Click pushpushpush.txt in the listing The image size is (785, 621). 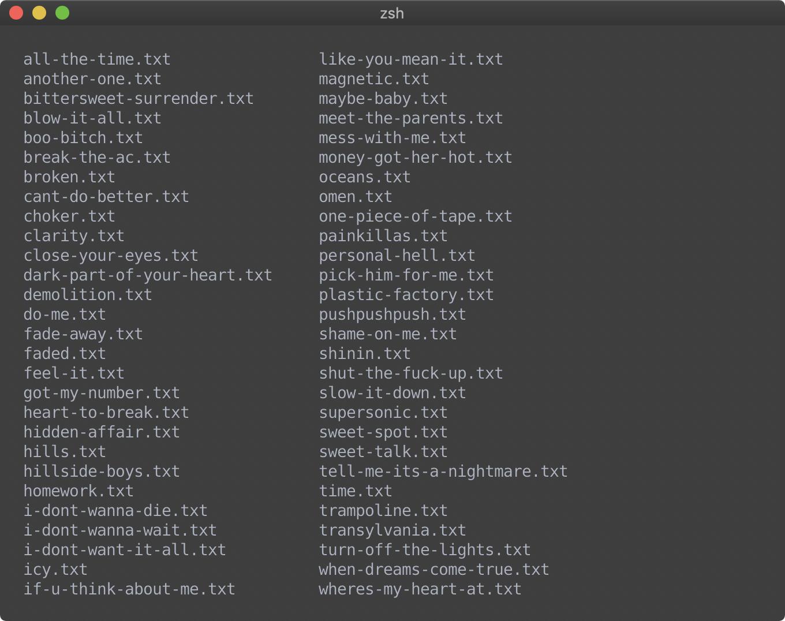pyautogui.click(x=392, y=315)
